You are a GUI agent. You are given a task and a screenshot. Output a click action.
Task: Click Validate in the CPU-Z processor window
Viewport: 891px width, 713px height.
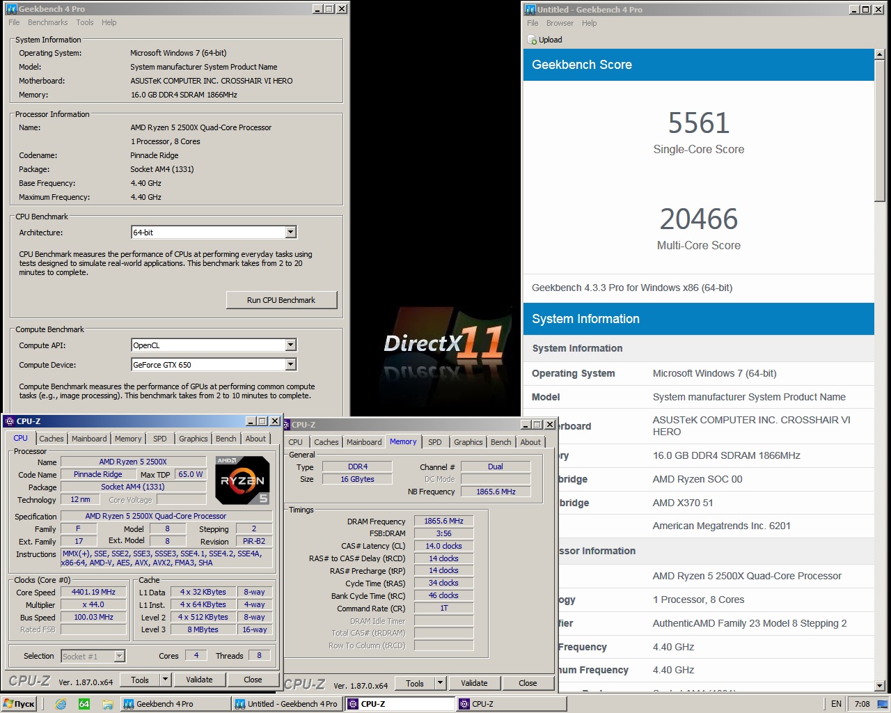click(199, 680)
